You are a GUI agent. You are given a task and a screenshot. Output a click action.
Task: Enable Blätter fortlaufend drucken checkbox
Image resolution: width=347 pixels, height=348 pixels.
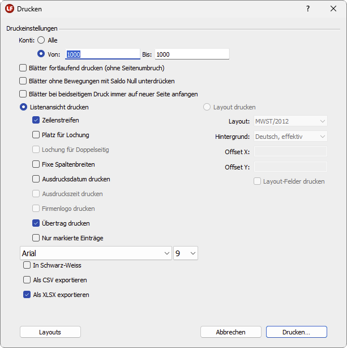tap(24, 68)
